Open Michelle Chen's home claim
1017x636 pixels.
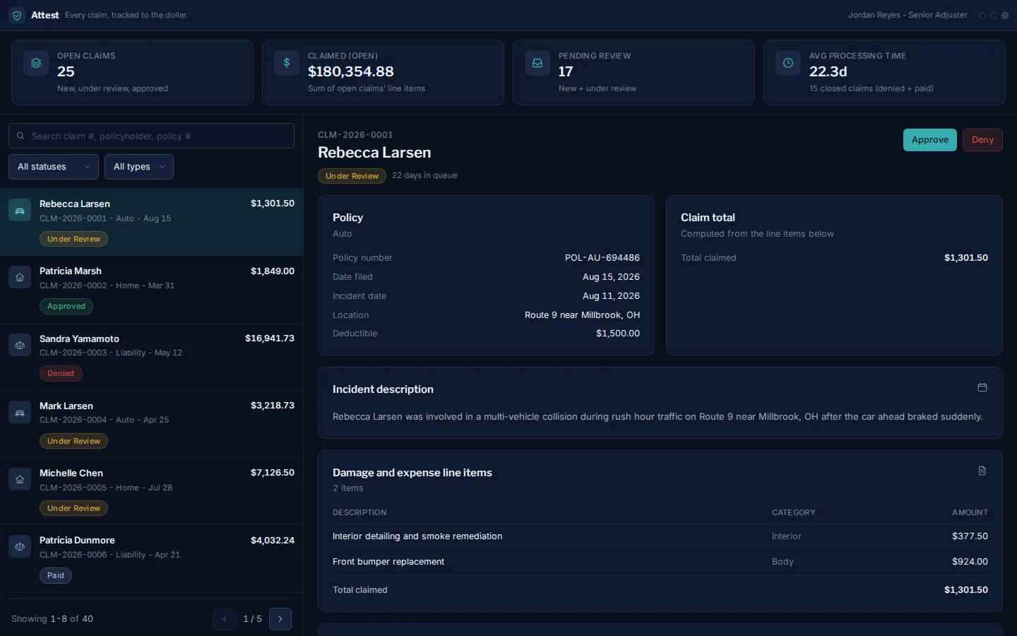point(151,492)
